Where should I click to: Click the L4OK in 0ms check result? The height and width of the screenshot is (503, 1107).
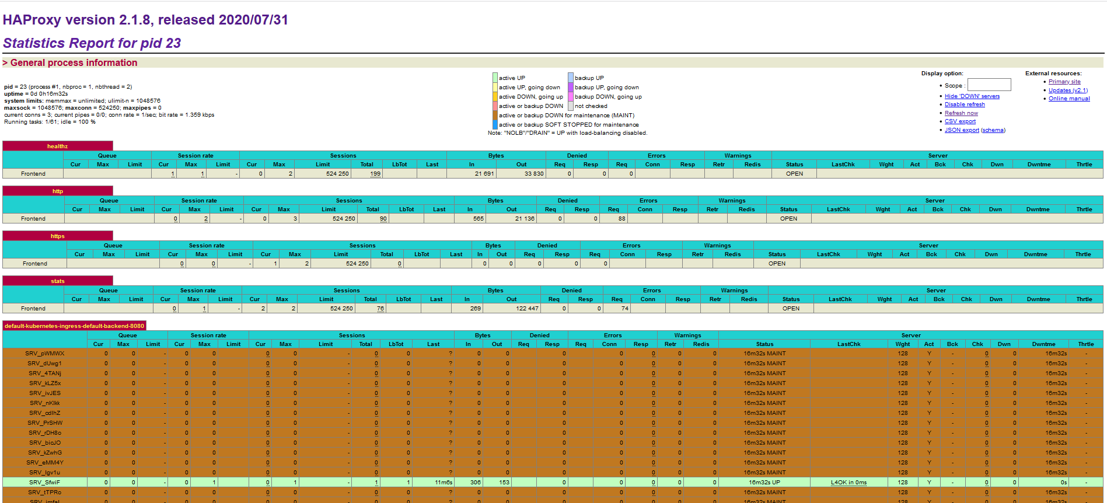coord(848,483)
